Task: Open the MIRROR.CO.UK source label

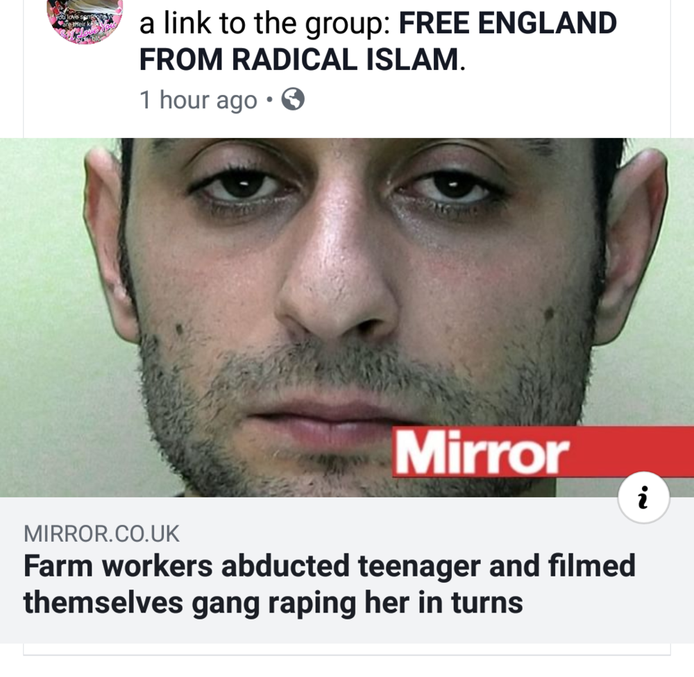Action: (x=101, y=533)
